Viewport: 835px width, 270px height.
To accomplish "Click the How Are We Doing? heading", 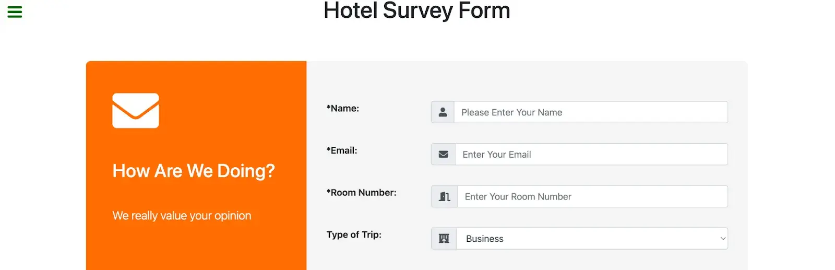I will 193,171.
